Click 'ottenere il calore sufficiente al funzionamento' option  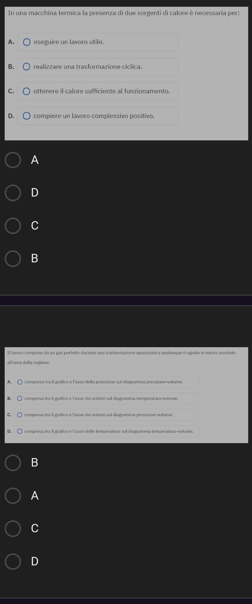point(98,91)
